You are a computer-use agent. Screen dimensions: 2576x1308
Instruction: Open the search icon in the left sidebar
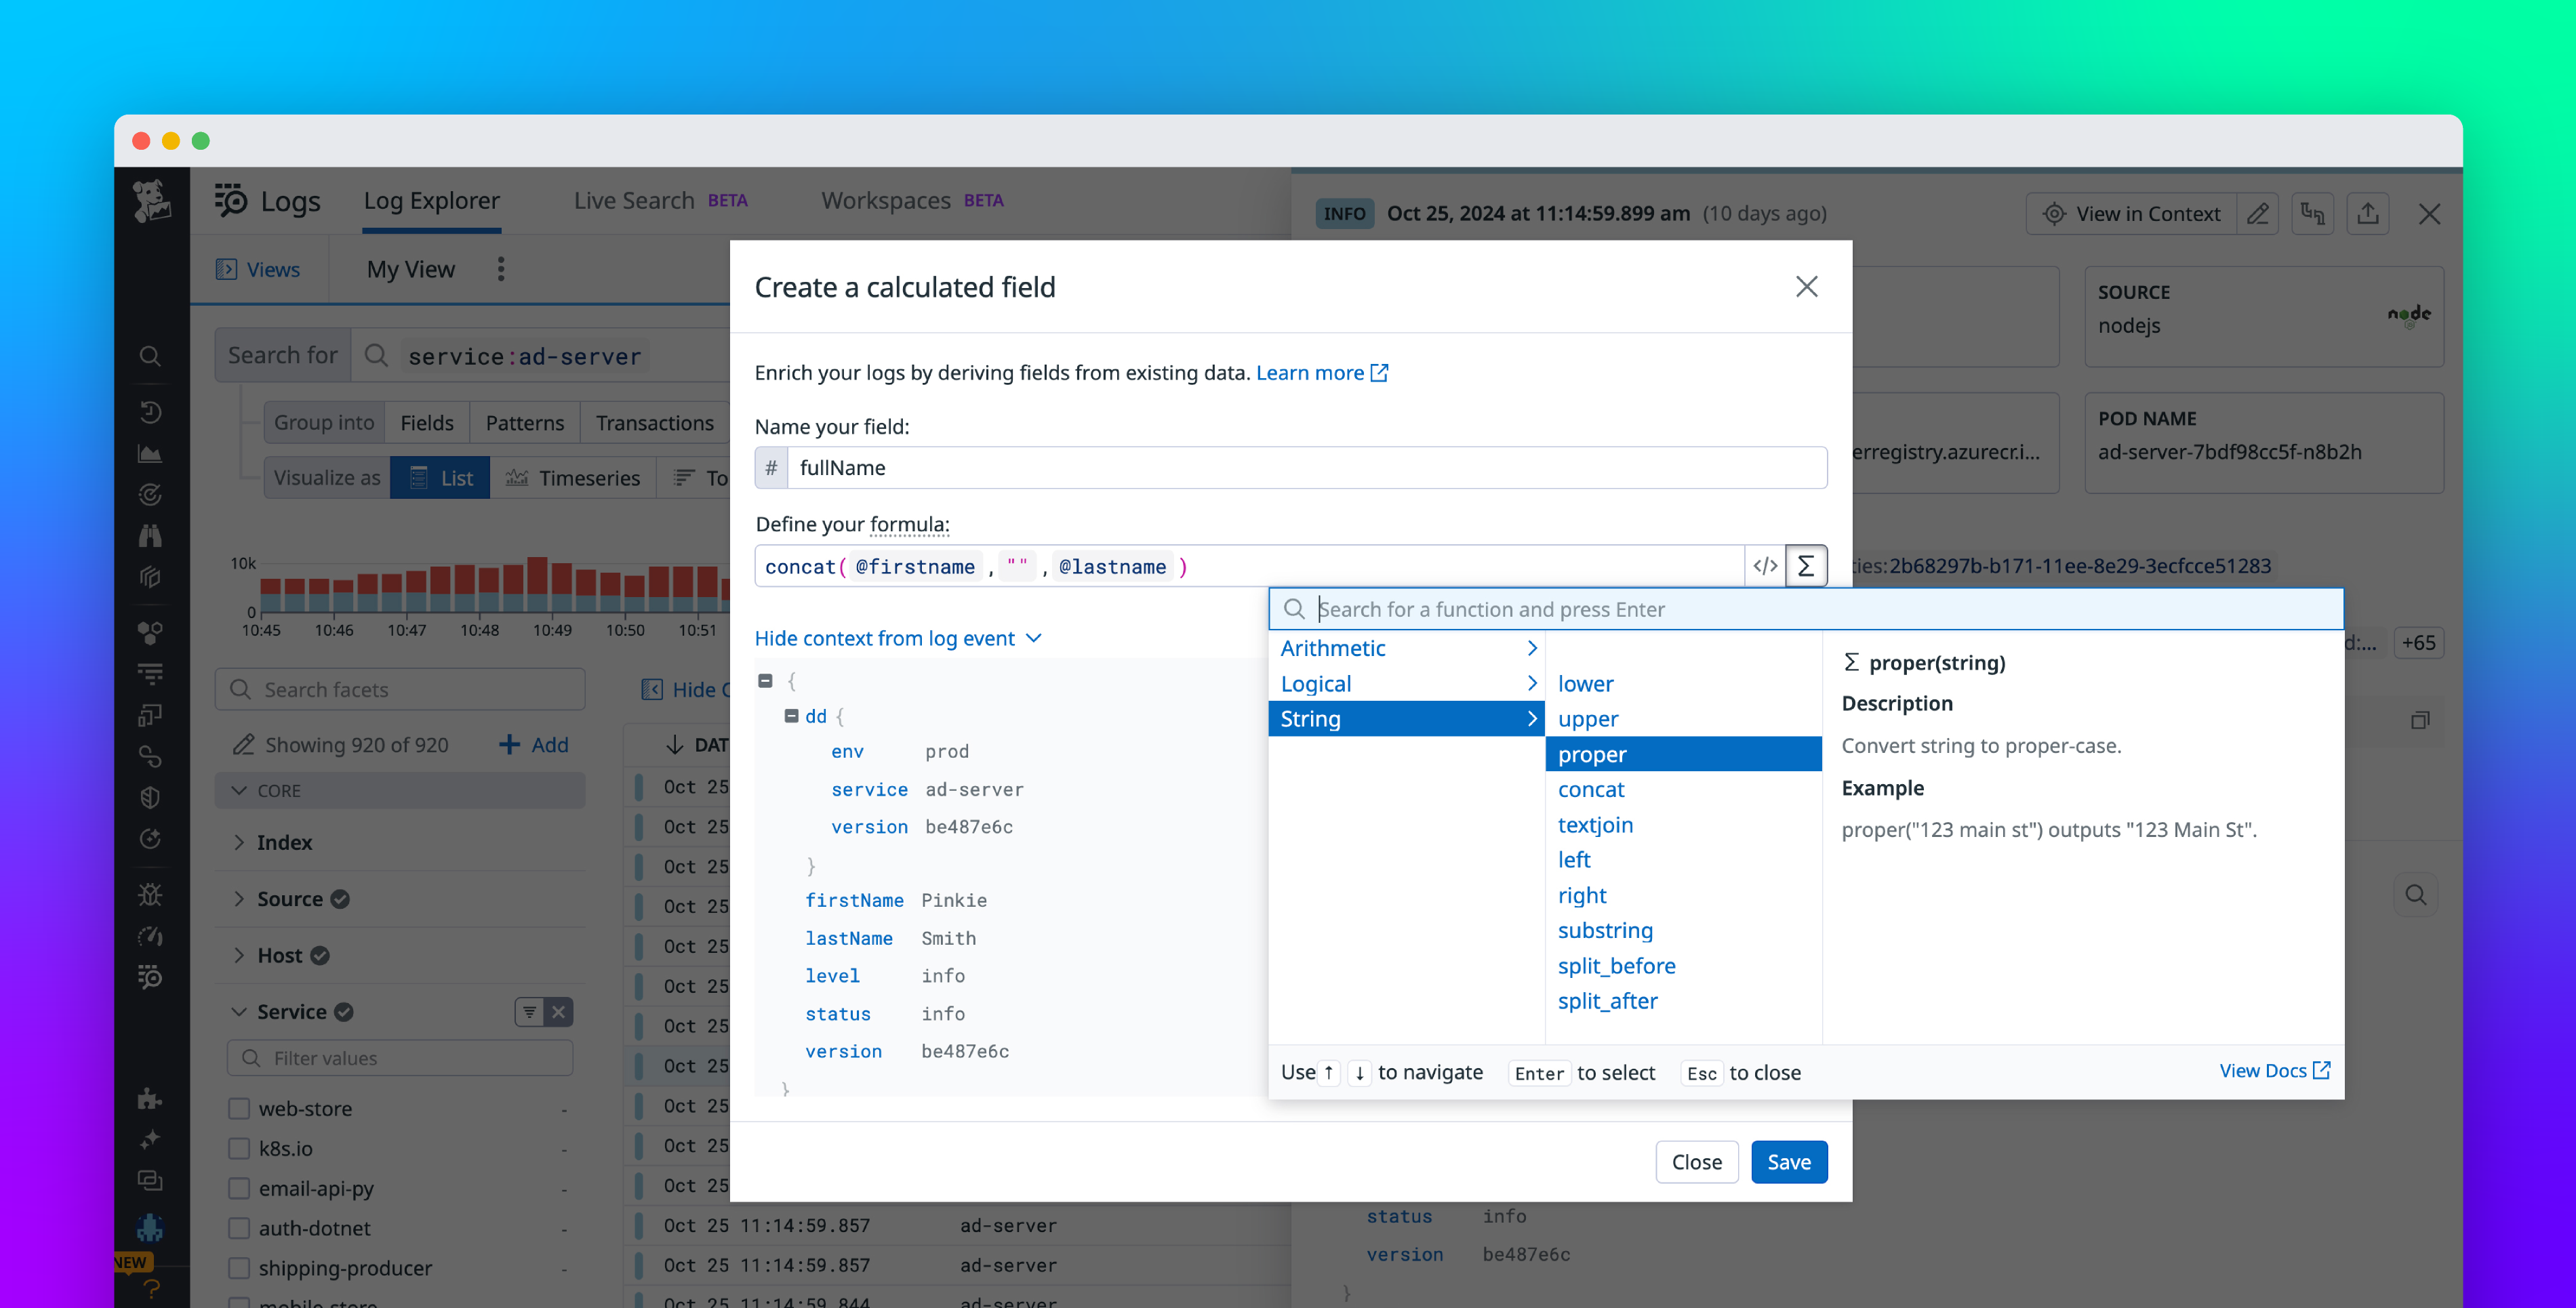coord(151,356)
